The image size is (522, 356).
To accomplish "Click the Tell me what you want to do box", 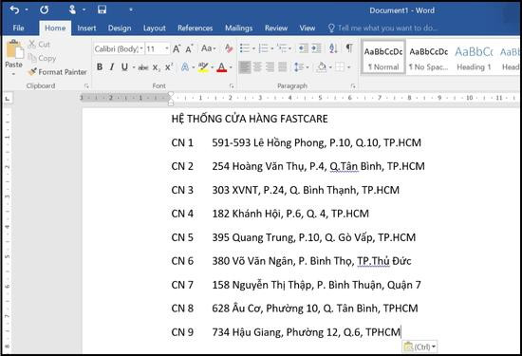I will (382, 28).
